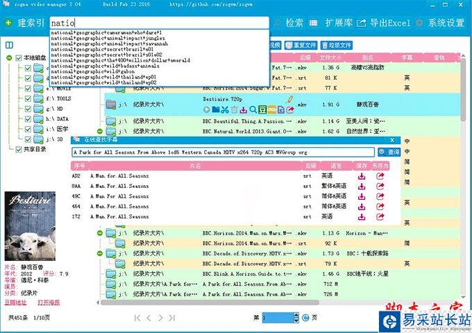Open the 垃圾文件 tab
Screen dimensions: 472x333
pos(337,45)
